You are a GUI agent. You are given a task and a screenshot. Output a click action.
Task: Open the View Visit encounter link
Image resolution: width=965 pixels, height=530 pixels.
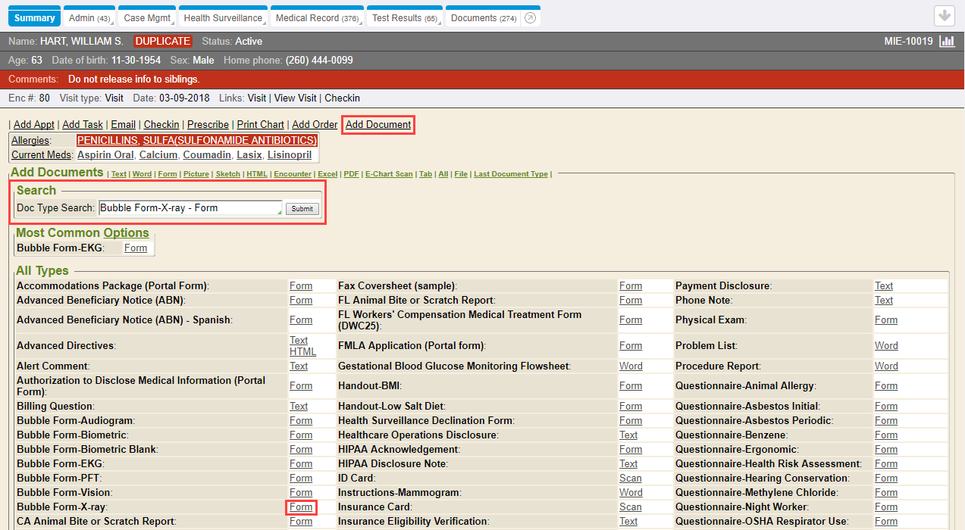tap(296, 98)
